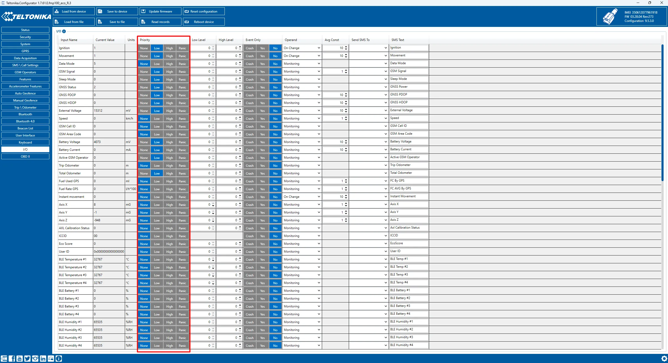Toggle Low priority for Ignition row
The image size is (668, 363).
click(157, 48)
